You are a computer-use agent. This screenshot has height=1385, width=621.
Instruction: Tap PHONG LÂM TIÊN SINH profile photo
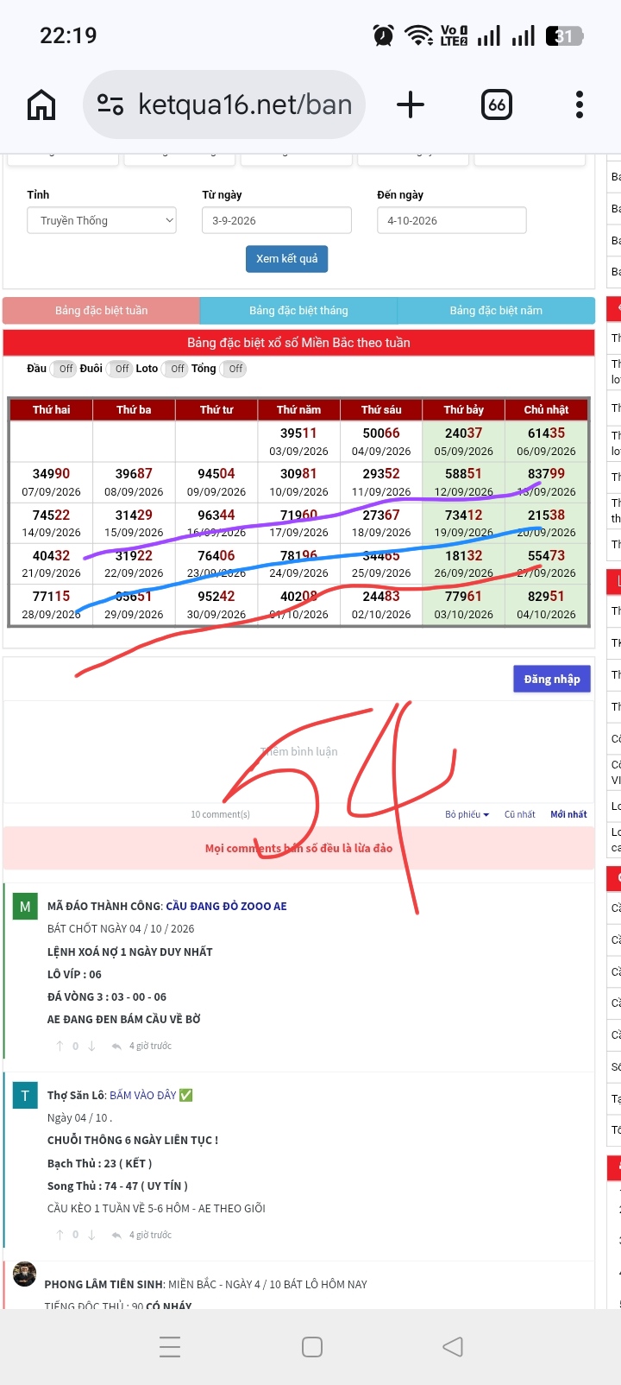[x=25, y=1274]
